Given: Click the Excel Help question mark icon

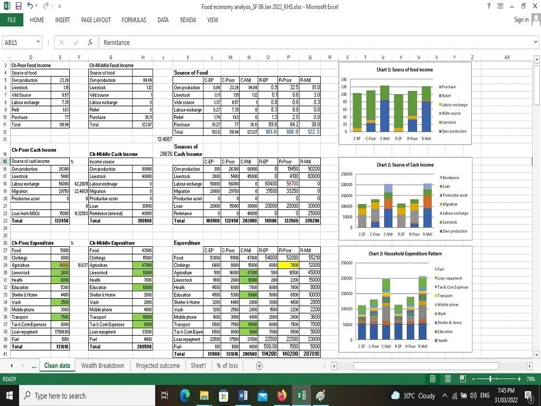Looking at the screenshot, I should tap(489, 6).
